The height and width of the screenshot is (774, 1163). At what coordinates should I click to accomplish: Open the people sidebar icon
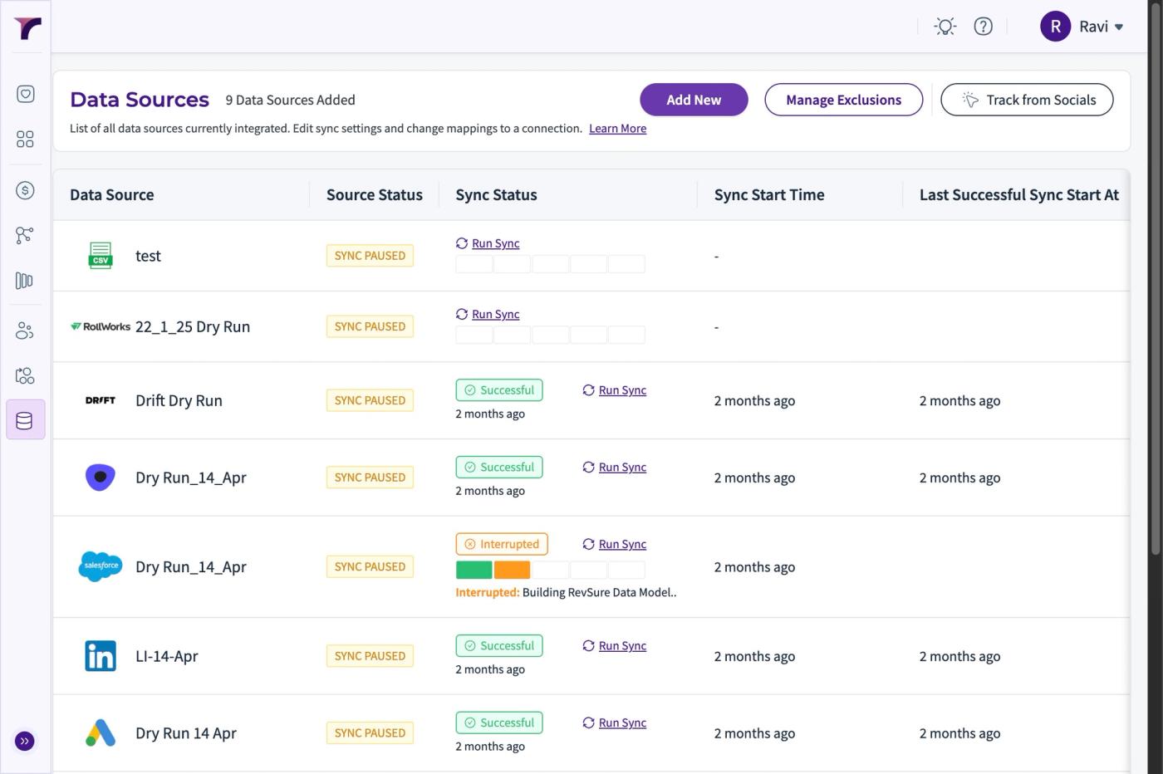25,331
